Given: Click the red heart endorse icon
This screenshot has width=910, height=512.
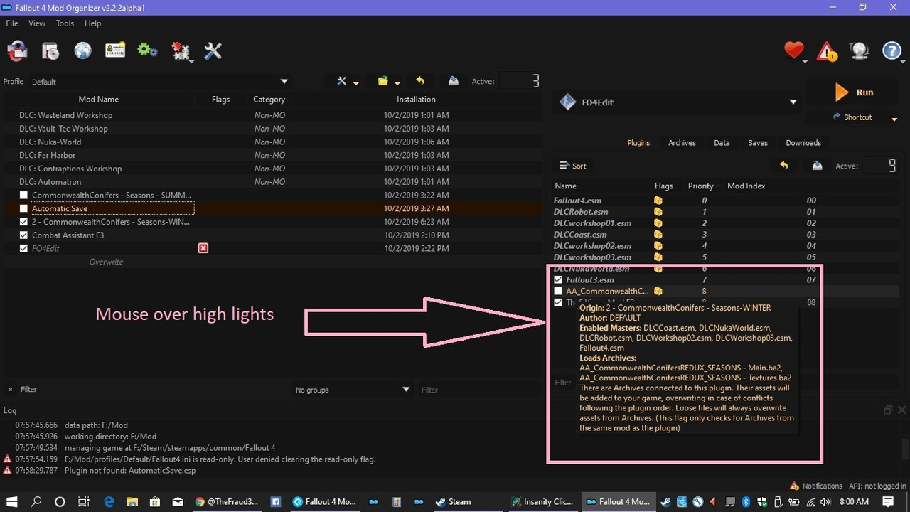Looking at the screenshot, I should (x=793, y=50).
